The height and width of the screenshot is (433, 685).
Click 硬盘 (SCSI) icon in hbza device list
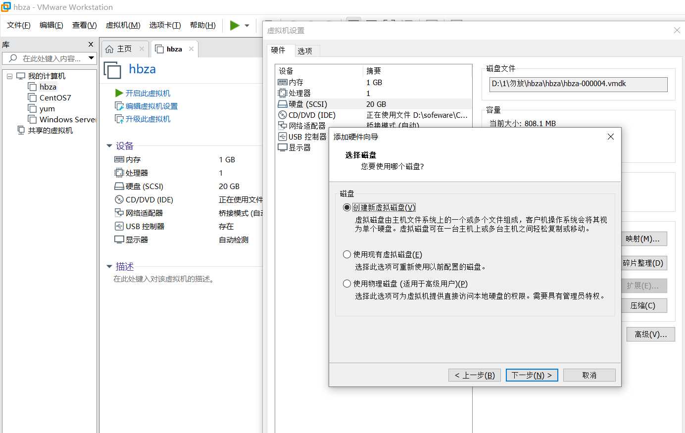(119, 186)
